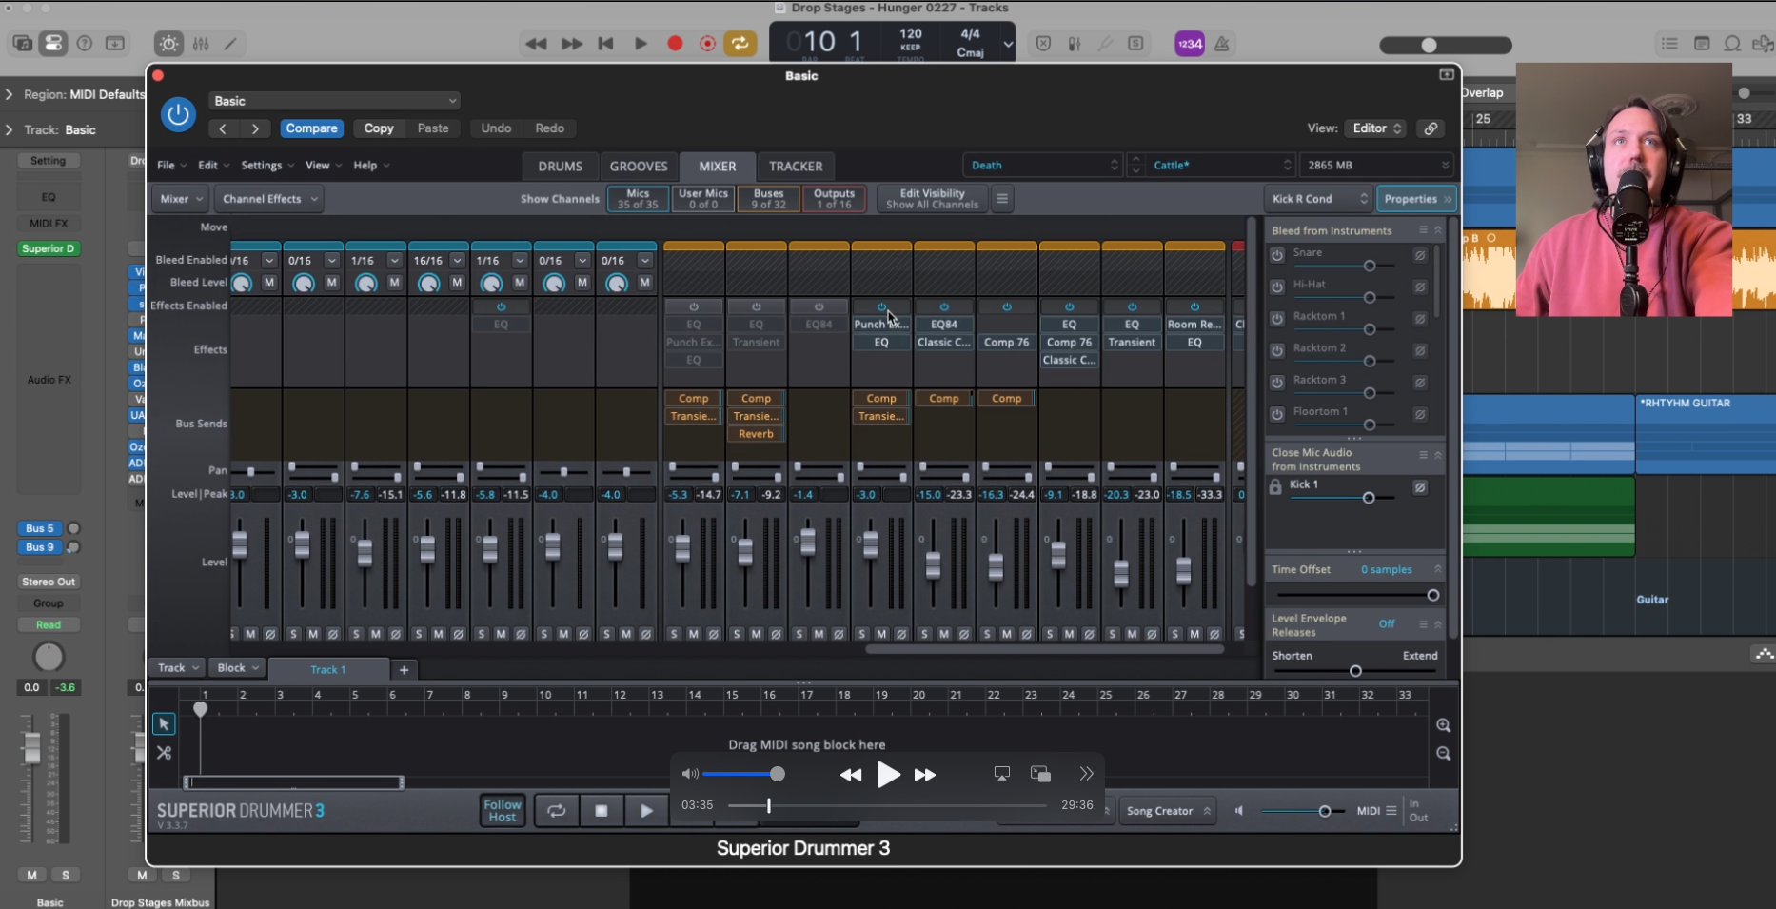Viewport: 1776px width, 909px height.
Task: Toggle Superior Drummer loop playback
Action: pyautogui.click(x=556, y=811)
